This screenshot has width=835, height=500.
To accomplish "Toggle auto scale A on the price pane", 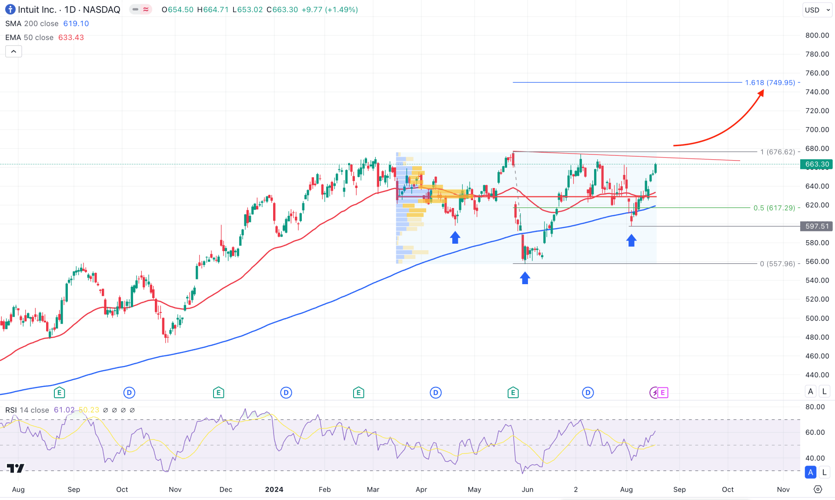I will pos(811,391).
